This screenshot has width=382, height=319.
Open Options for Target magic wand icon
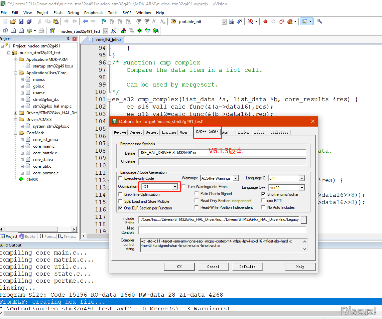click(113, 31)
